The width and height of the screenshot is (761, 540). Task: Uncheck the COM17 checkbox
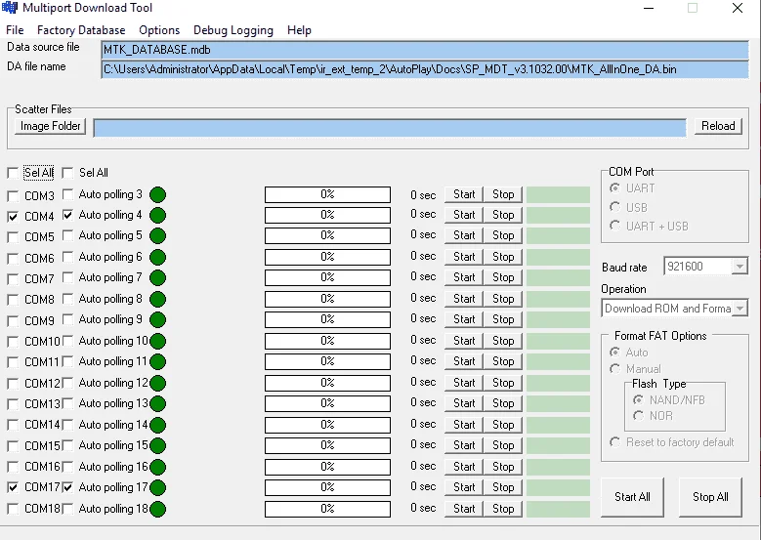(13, 487)
